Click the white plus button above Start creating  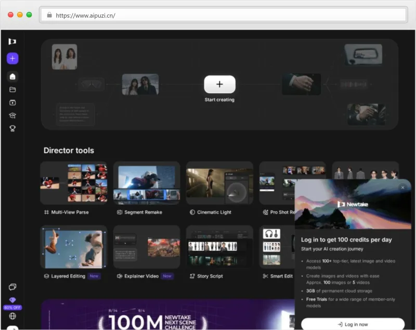pos(219,84)
